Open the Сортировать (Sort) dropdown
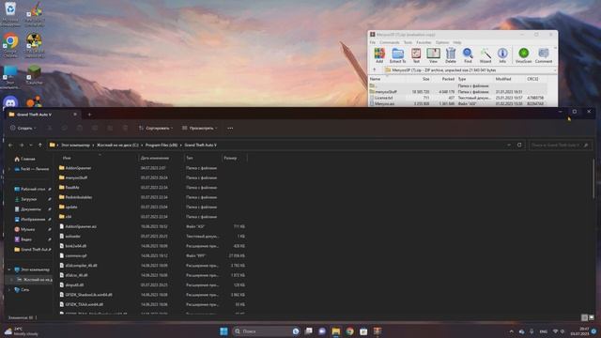This screenshot has width=601, height=338. click(x=156, y=128)
